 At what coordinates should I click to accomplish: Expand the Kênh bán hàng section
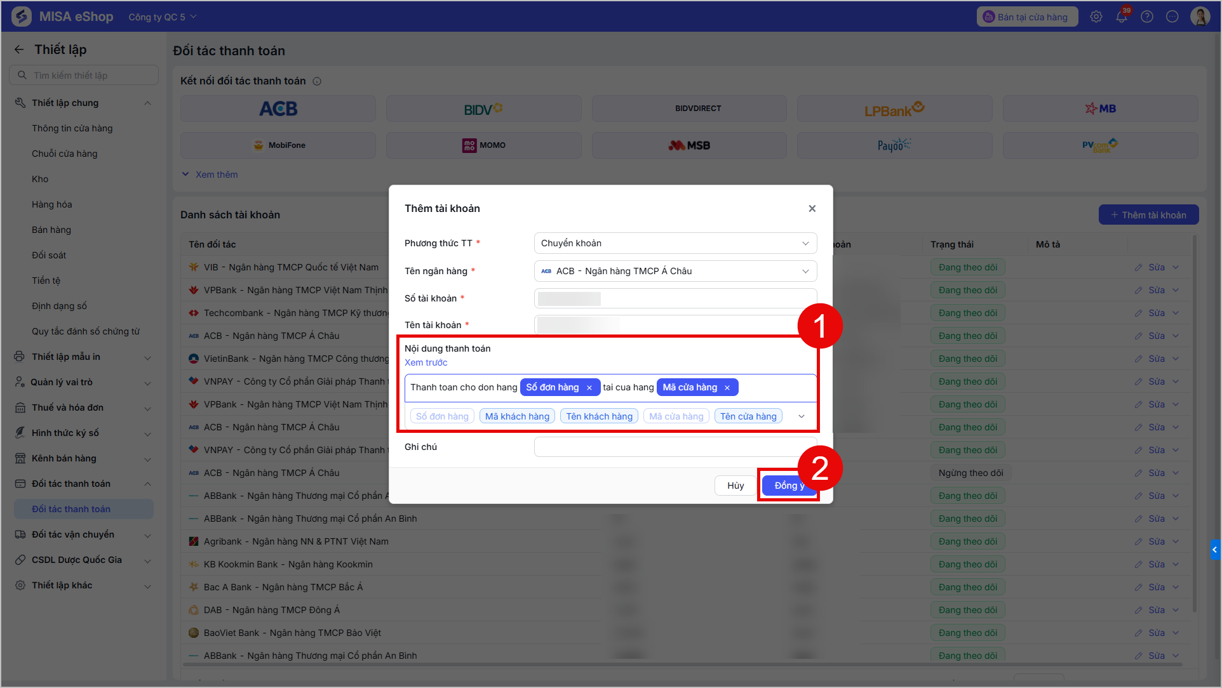click(147, 459)
